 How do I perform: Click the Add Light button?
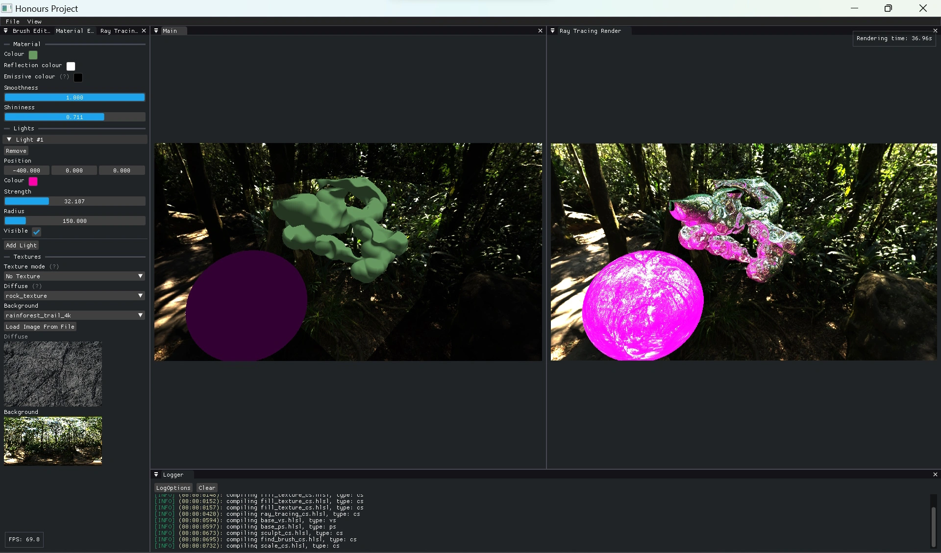tap(21, 245)
